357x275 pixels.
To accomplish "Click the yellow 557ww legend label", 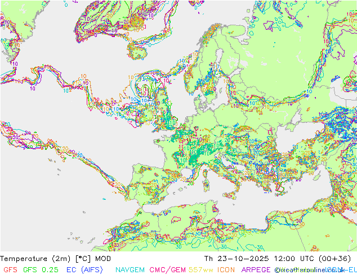I will (201, 269).
